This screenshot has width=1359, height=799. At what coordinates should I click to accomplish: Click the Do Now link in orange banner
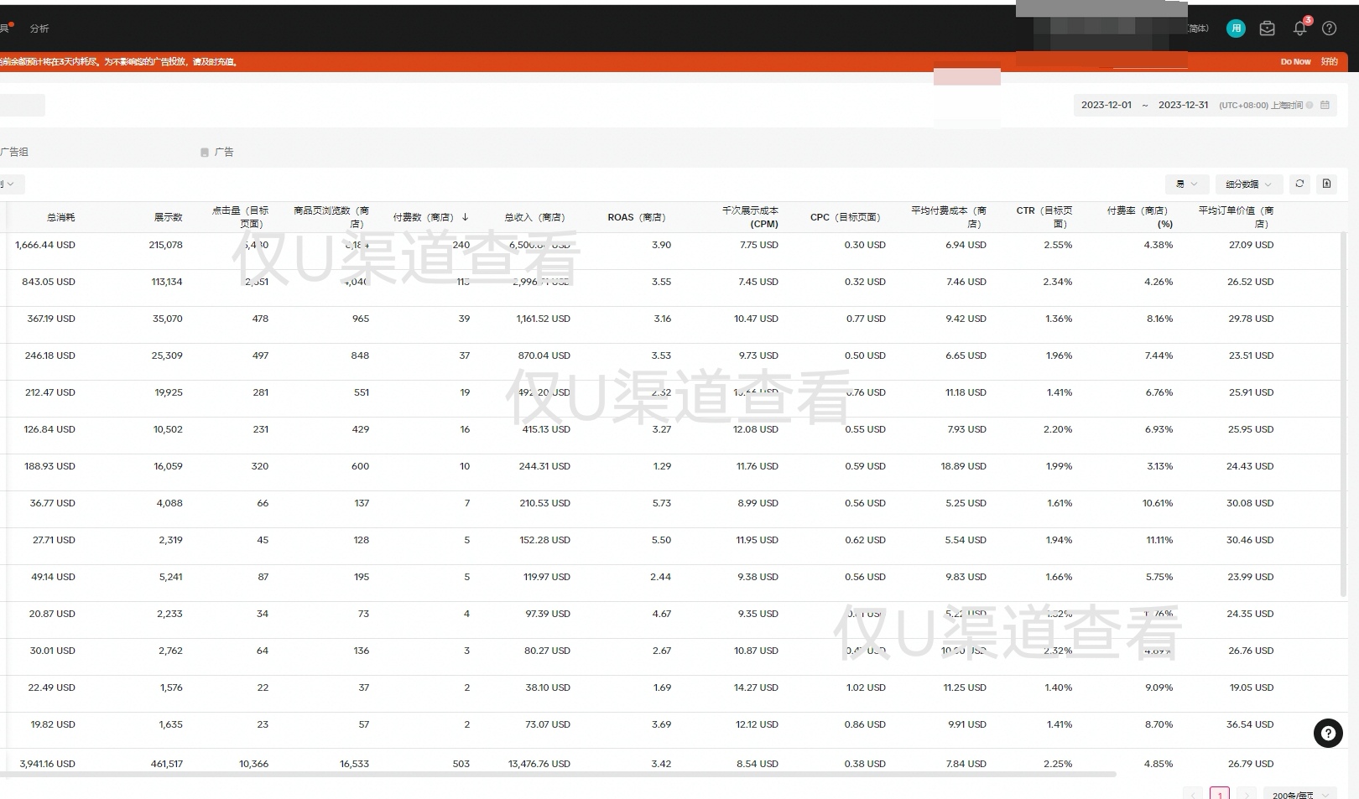point(1295,62)
